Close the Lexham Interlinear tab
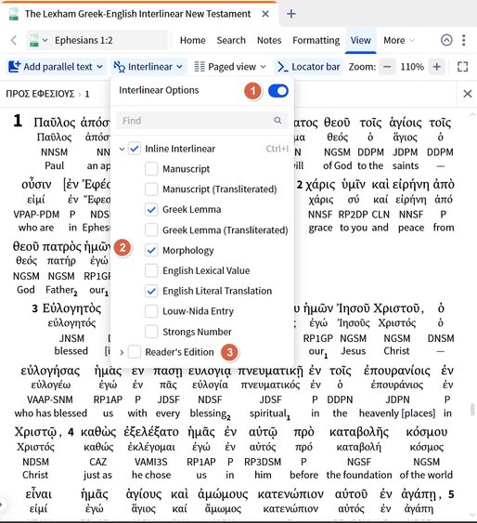Viewport: 477px width, 523px height. coord(265,14)
